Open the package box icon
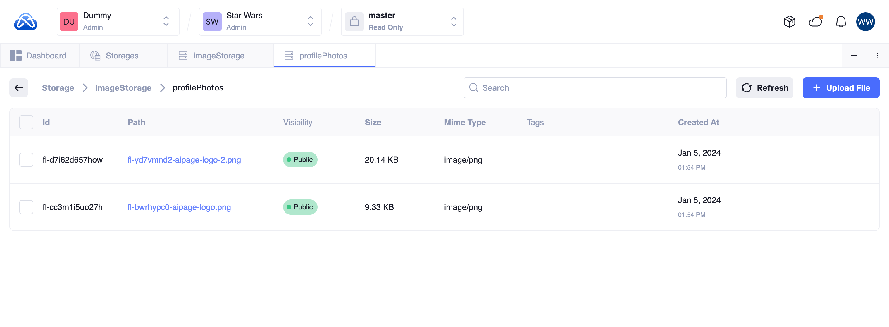The width and height of the screenshot is (889, 327). tap(789, 22)
